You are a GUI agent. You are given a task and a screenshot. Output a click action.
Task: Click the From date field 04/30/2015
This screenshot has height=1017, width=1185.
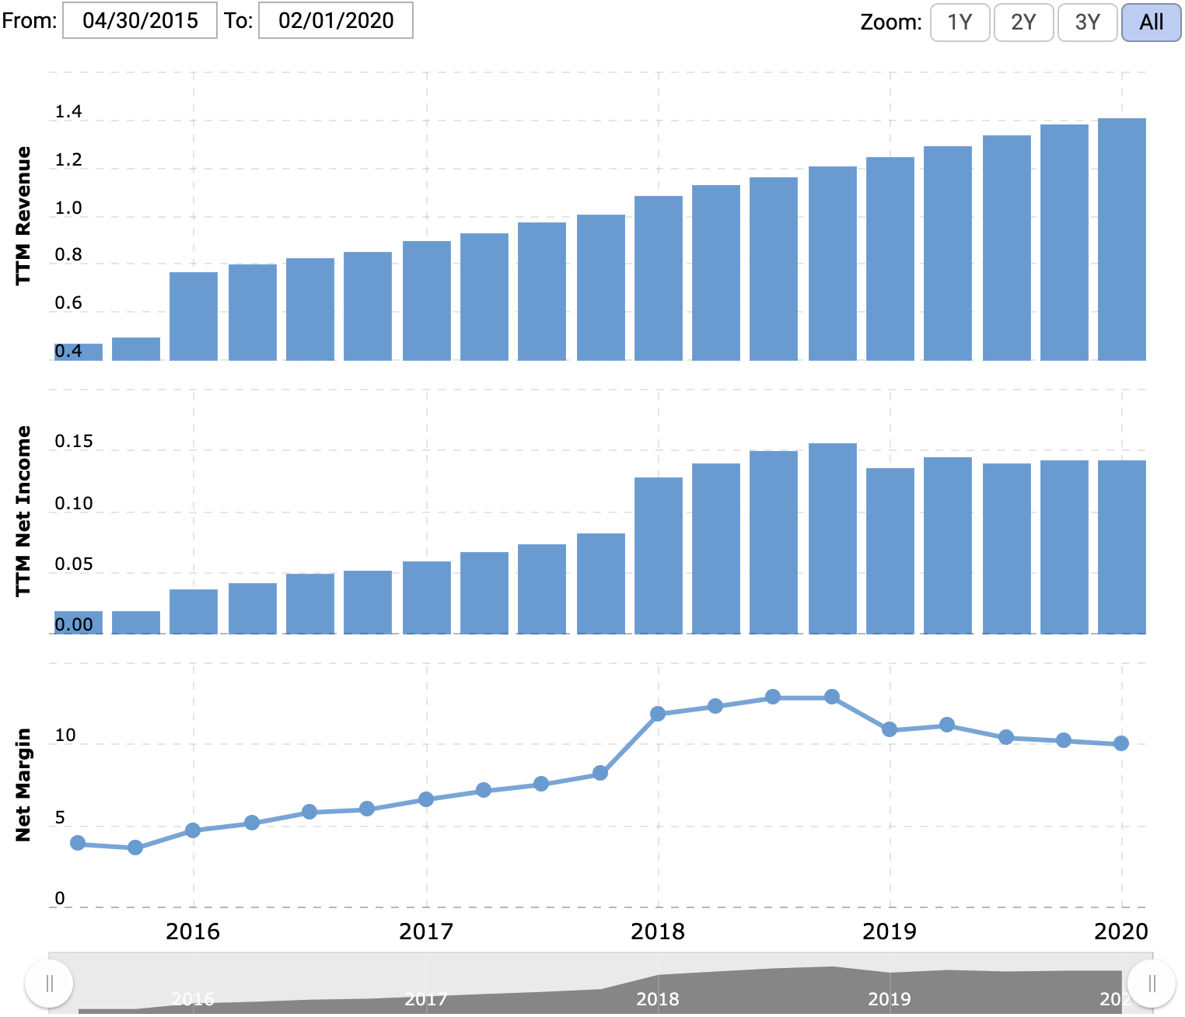pos(140,20)
